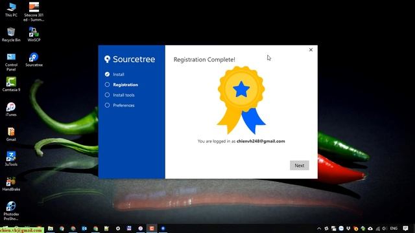Image resolution: width=415 pixels, height=233 pixels.
Task: Select the Preferences step
Action: point(119,105)
